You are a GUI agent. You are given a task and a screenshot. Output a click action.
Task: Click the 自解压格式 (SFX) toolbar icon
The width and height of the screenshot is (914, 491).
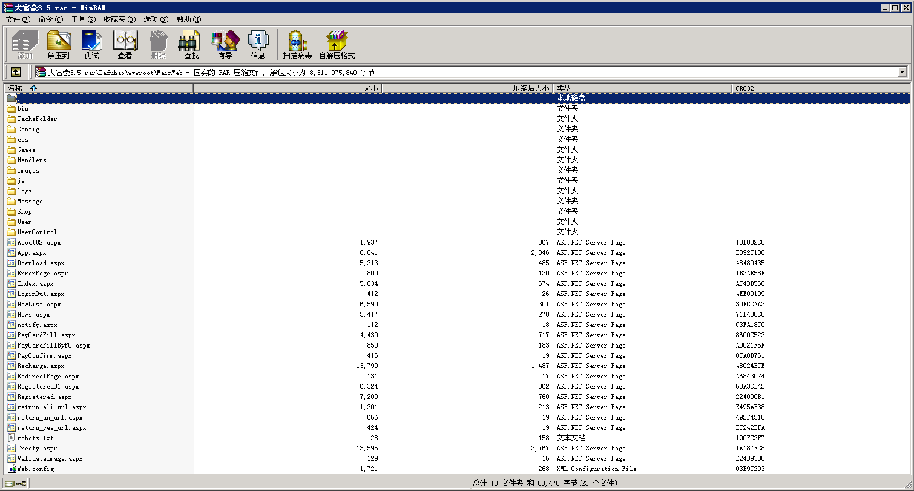click(x=337, y=44)
